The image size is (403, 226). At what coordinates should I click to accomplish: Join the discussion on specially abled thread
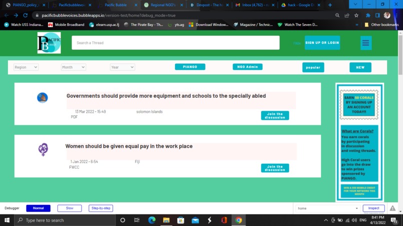tap(275, 115)
